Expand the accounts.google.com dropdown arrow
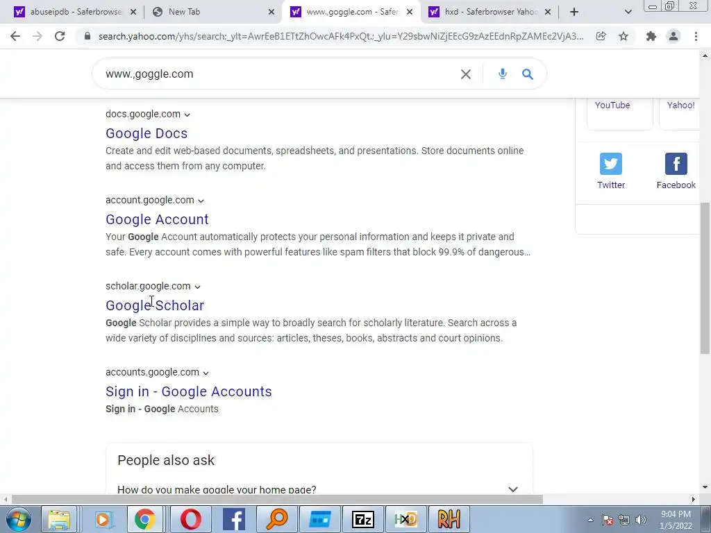This screenshot has width=711, height=533. (x=206, y=373)
